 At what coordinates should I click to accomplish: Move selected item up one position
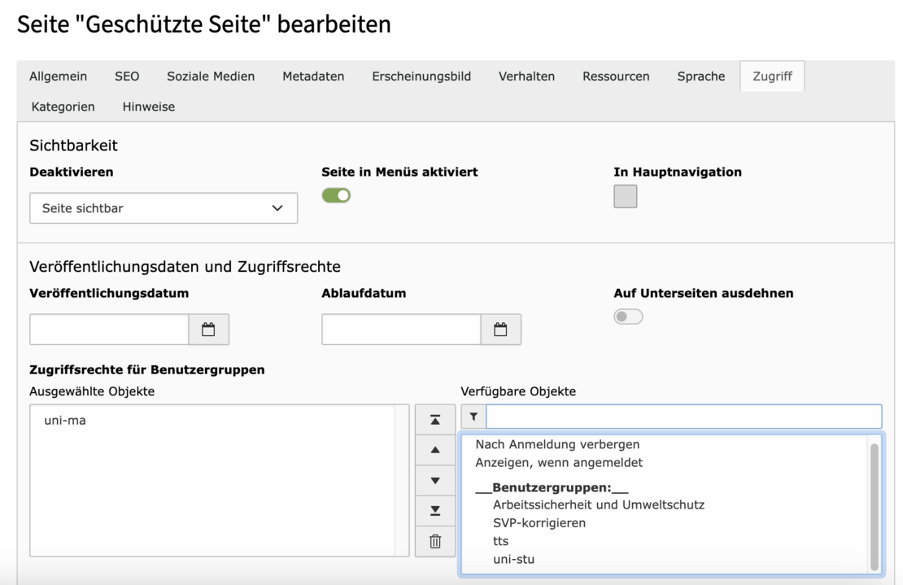tap(435, 450)
